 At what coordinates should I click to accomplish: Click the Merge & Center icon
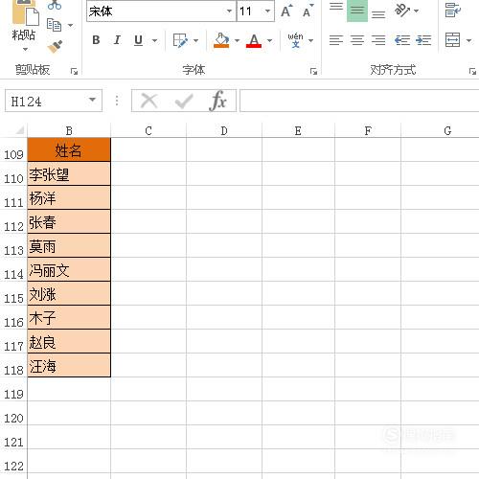tap(453, 40)
